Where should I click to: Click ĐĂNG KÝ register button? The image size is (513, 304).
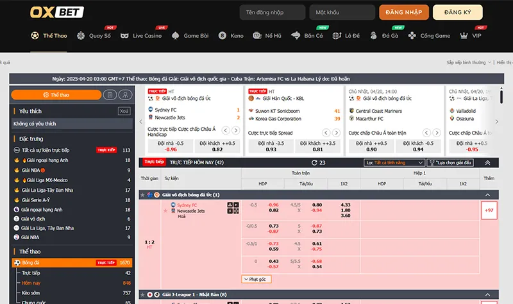point(457,12)
